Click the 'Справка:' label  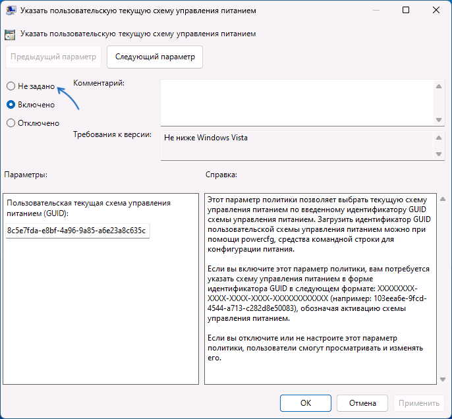click(221, 175)
